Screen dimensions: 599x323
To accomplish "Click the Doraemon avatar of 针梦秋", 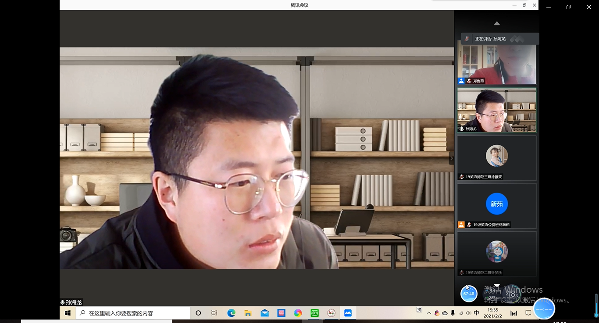I will (x=496, y=251).
